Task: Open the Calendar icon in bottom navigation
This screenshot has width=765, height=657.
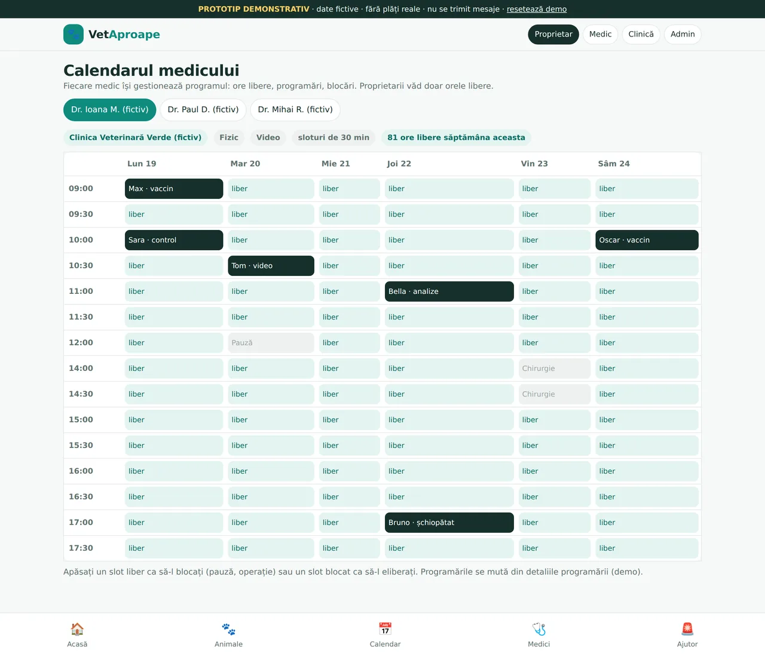Action: coord(385,629)
